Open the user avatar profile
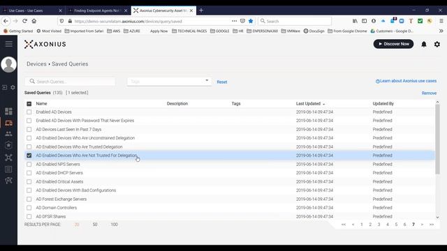This screenshot has height=251, width=447. (x=9, y=64)
